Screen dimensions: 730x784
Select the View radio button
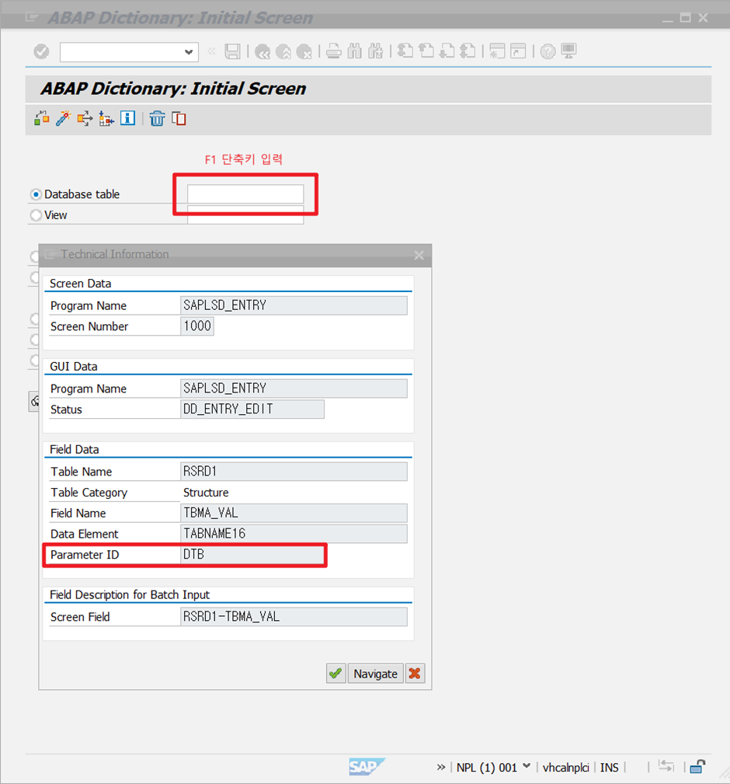point(36,215)
